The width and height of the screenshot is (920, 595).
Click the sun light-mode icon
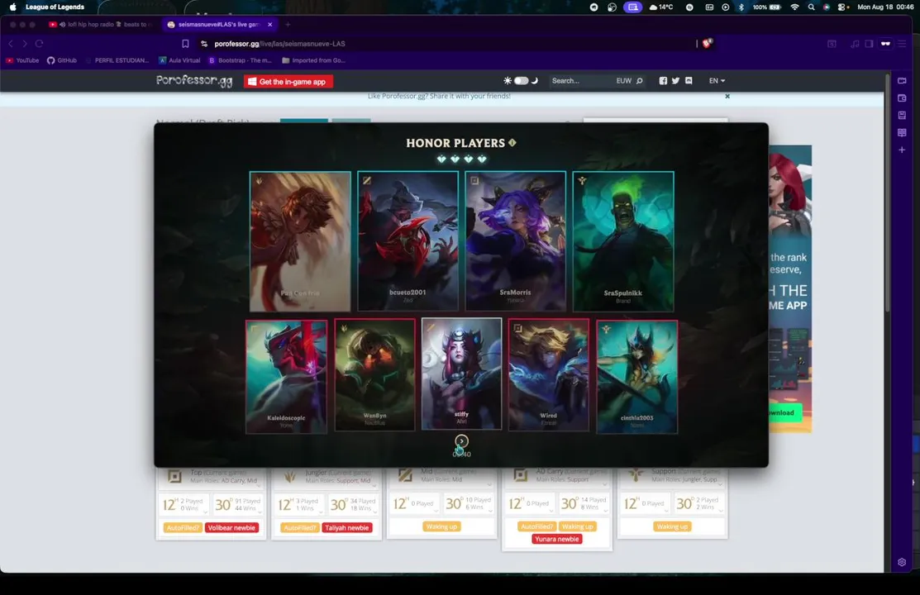[508, 80]
